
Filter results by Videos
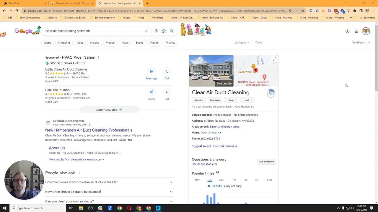110,43
